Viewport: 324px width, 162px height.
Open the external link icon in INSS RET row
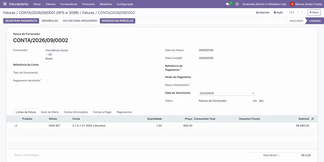tap(16, 126)
